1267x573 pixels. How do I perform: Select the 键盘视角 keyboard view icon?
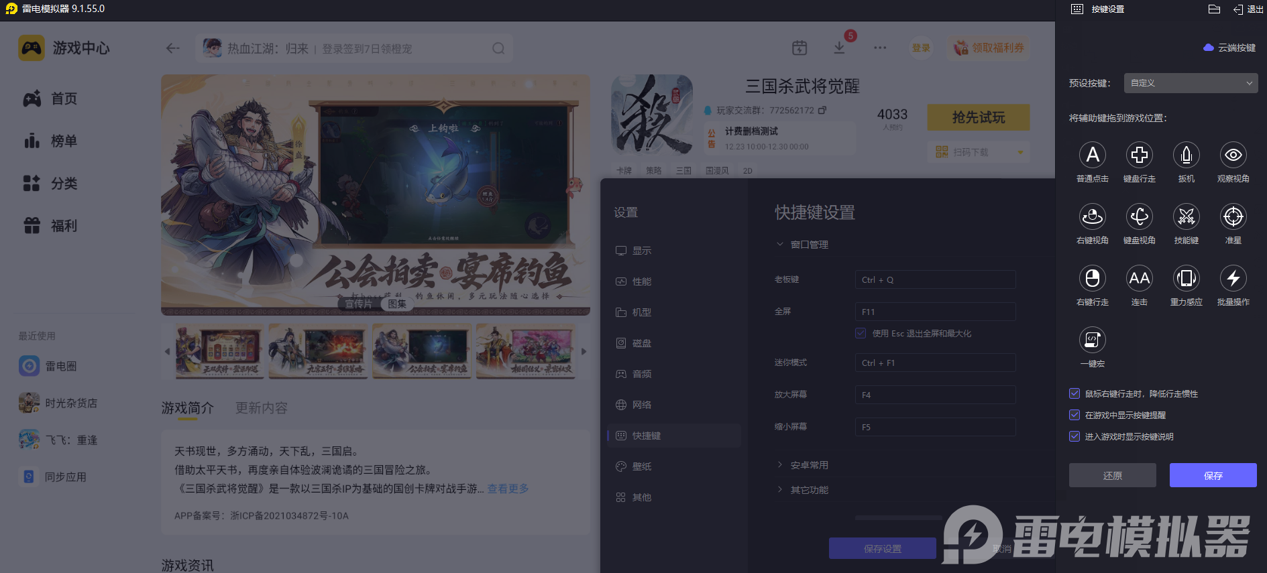pyautogui.click(x=1139, y=216)
